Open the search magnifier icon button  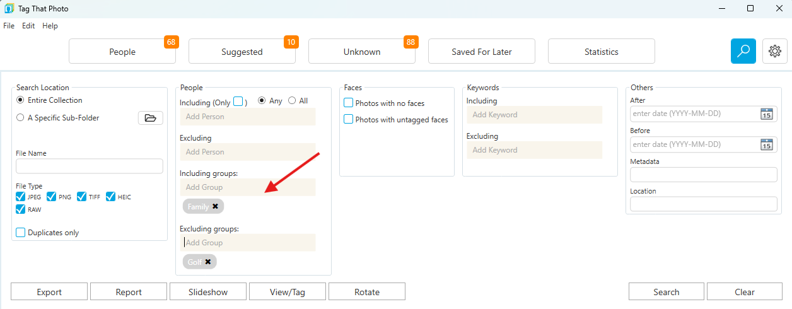point(743,51)
